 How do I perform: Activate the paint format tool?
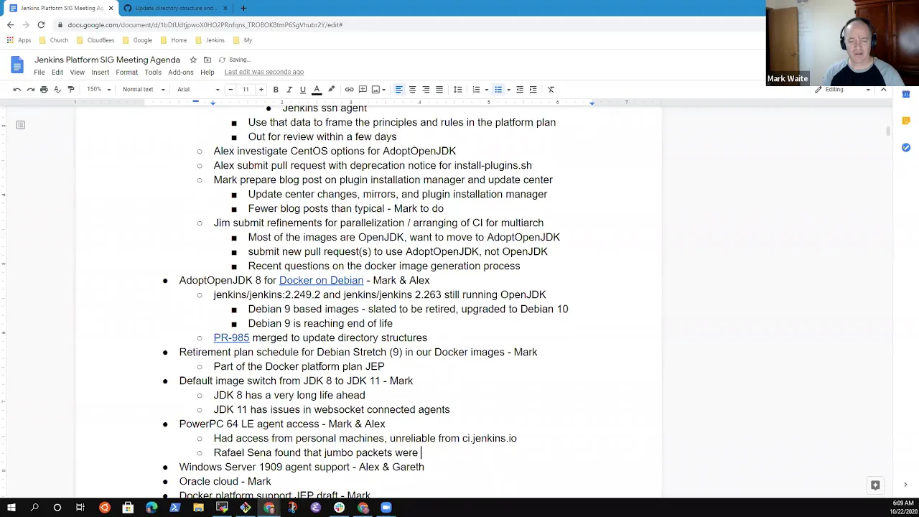coord(71,90)
